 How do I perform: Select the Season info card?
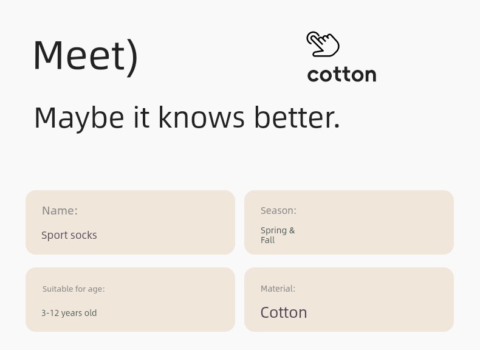click(x=349, y=222)
